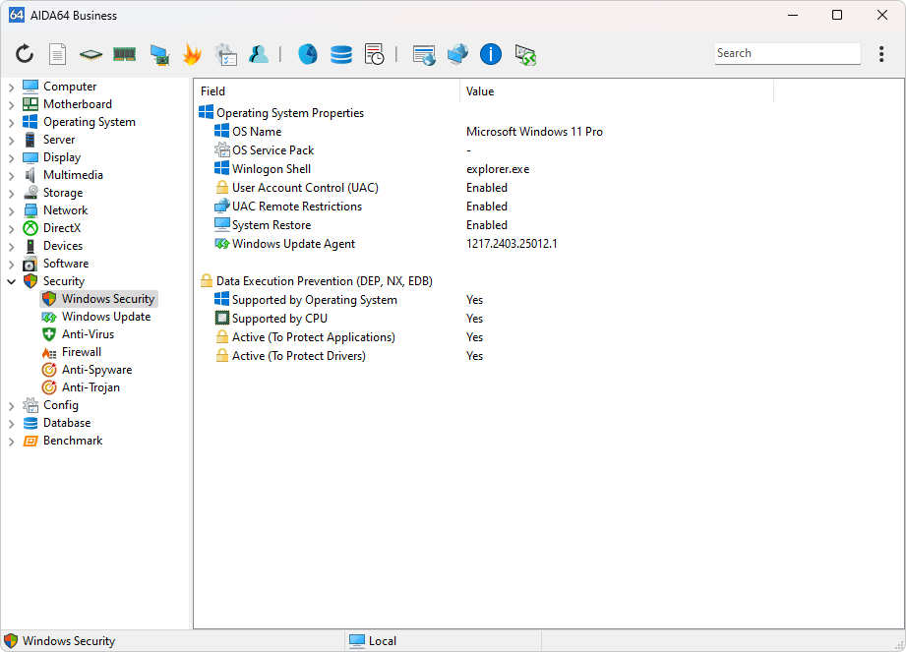Image resolution: width=906 pixels, height=652 pixels.
Task: Open Windows Update in the tree
Action: point(105,317)
